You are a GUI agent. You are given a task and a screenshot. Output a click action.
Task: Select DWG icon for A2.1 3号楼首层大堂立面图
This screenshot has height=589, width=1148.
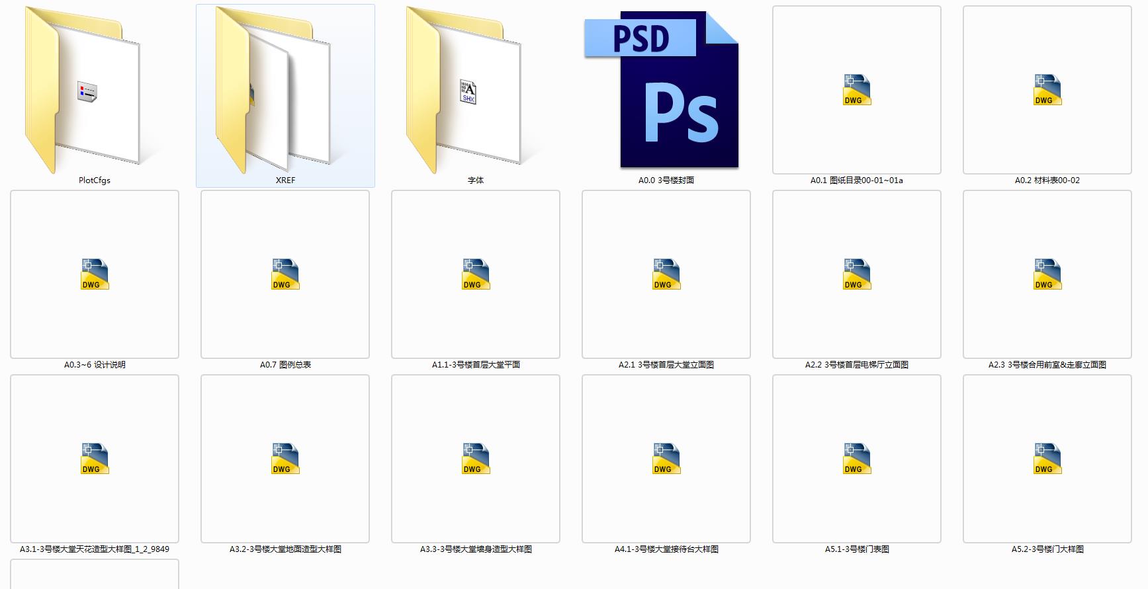pos(666,274)
